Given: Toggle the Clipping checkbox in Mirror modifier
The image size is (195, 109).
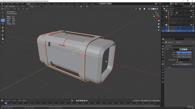Looking at the screenshot, I should coord(177,62).
